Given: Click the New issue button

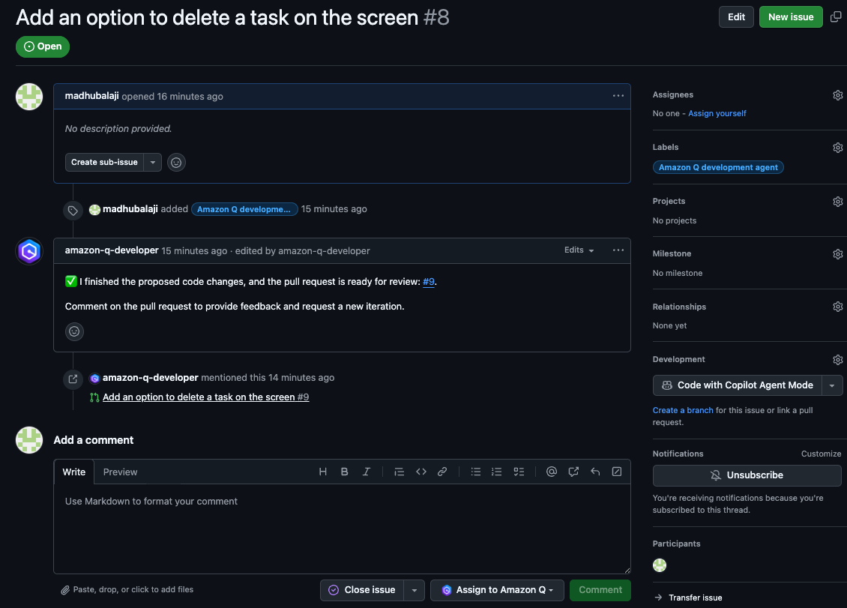Looking at the screenshot, I should [790, 16].
